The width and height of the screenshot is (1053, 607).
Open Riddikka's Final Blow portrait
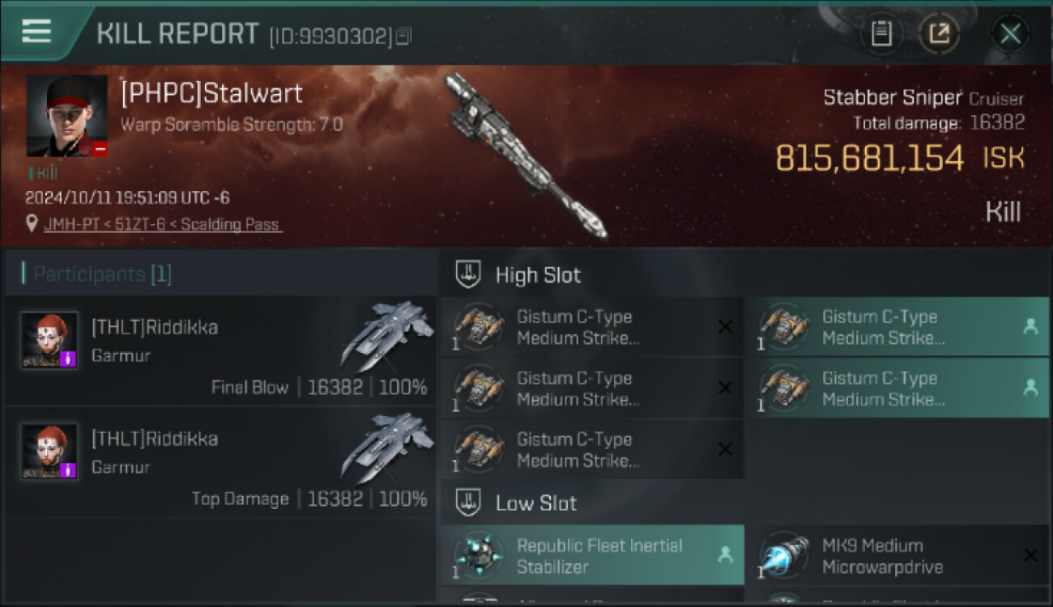pos(49,340)
